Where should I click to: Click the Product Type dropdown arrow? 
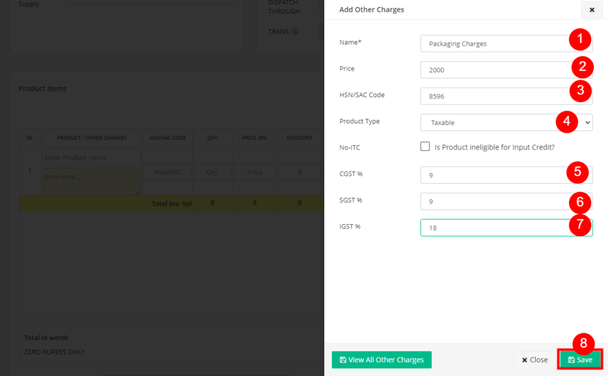pyautogui.click(x=587, y=122)
